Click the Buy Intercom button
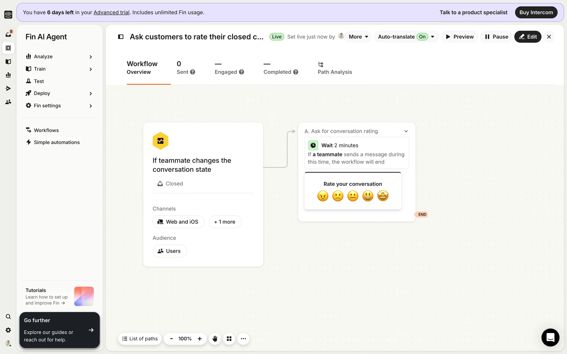 (x=536, y=12)
